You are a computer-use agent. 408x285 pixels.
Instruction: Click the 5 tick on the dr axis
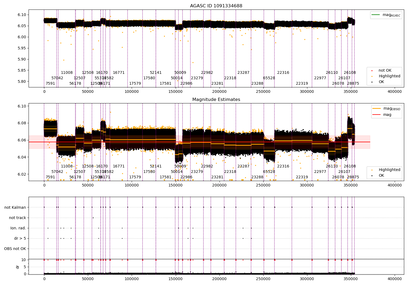point(25,267)
